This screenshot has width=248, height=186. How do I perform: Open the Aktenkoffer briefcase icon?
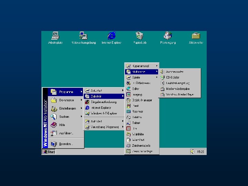[196, 38]
